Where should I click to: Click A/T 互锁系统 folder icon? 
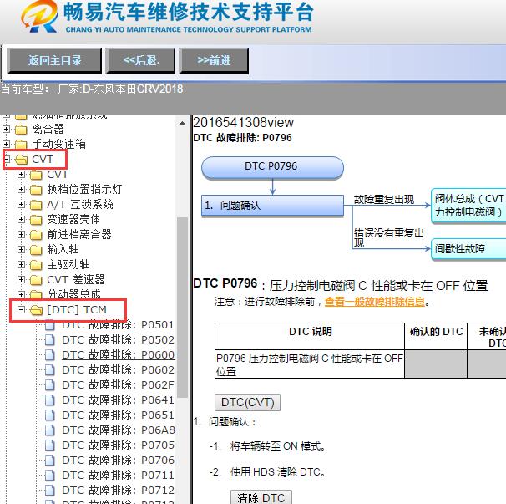[36, 205]
